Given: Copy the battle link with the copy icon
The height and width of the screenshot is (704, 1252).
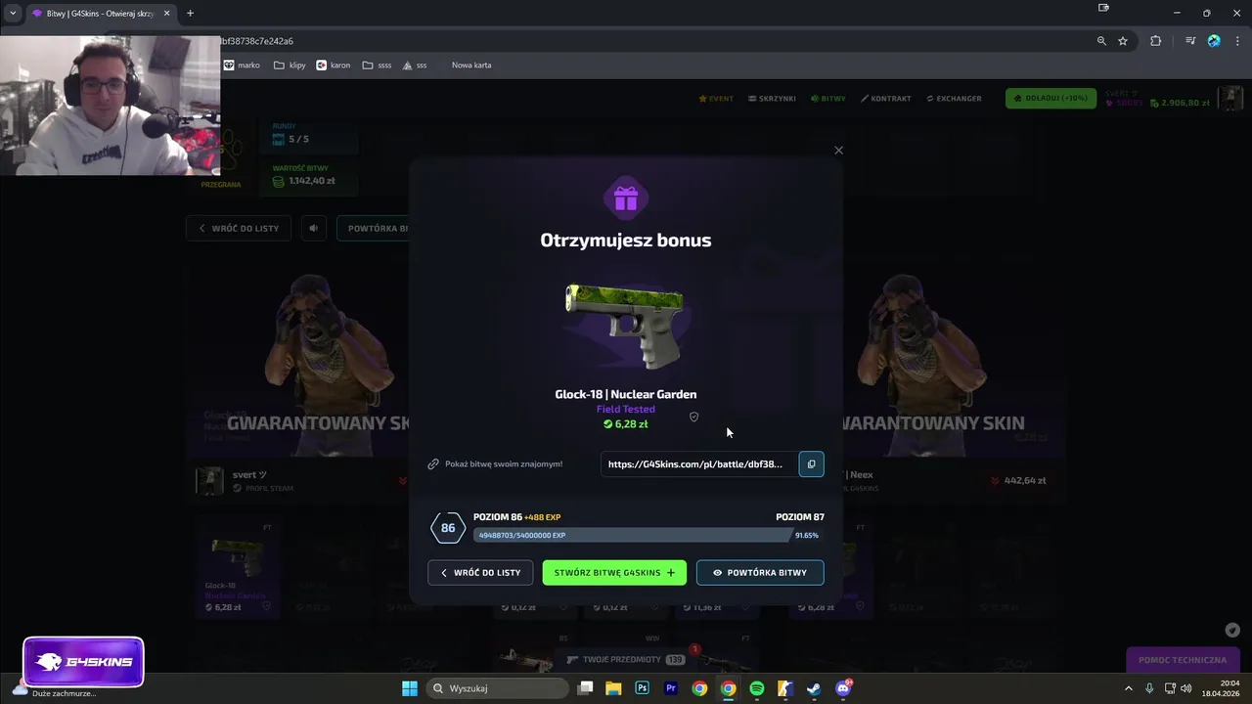Looking at the screenshot, I should point(811,464).
